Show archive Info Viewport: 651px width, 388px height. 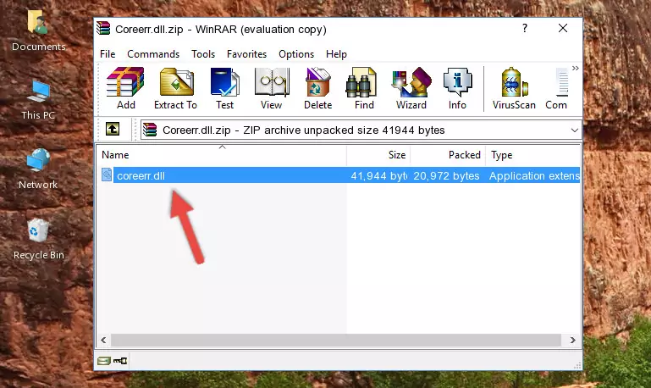(x=457, y=88)
